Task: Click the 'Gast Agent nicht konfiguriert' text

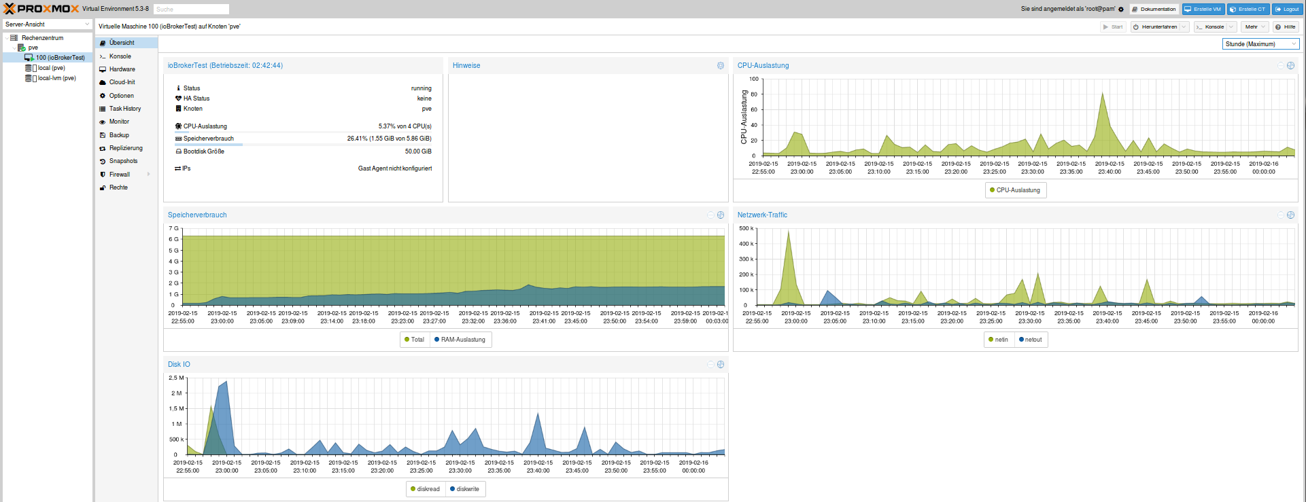Action: point(395,168)
